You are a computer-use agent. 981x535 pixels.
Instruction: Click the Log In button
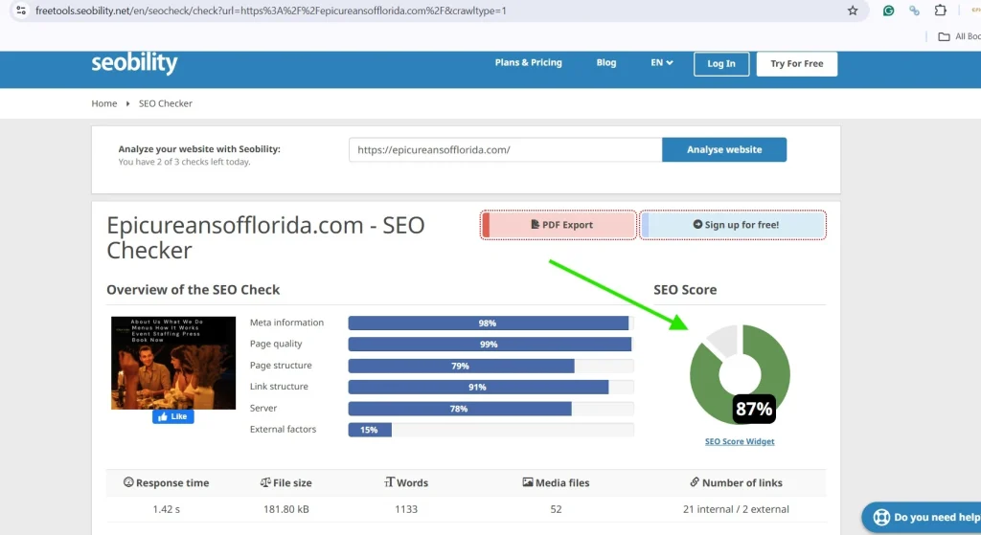click(721, 64)
